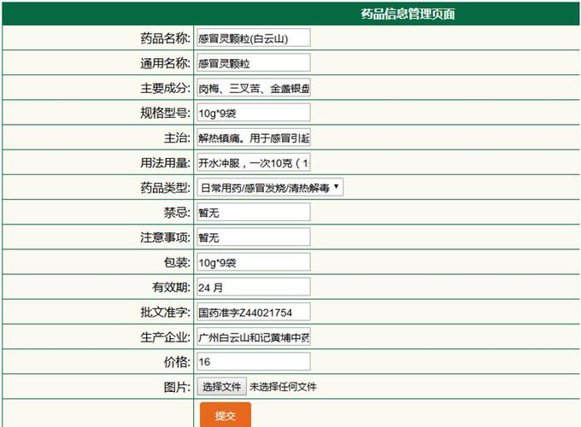
Task: Click the 注意事项 label
Action: 165,237
